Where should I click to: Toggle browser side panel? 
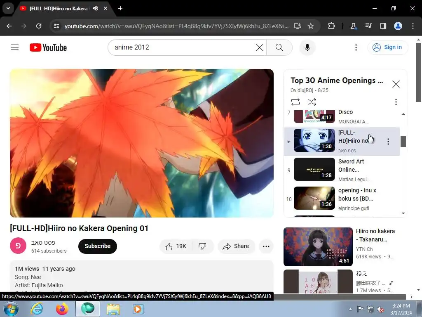[383, 26]
